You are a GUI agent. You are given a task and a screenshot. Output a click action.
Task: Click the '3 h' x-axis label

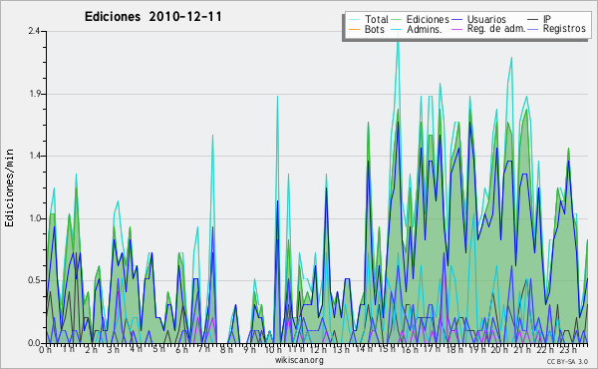coord(114,350)
